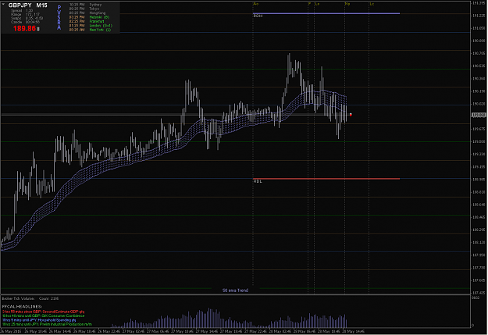Open the GfK Consumer Confidence headline
488x335 pixels.
coord(43,315)
